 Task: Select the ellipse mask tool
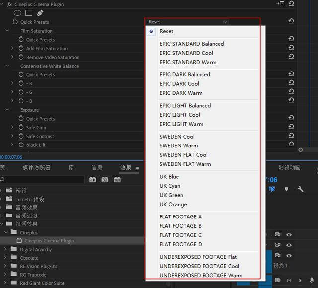[x=17, y=13]
